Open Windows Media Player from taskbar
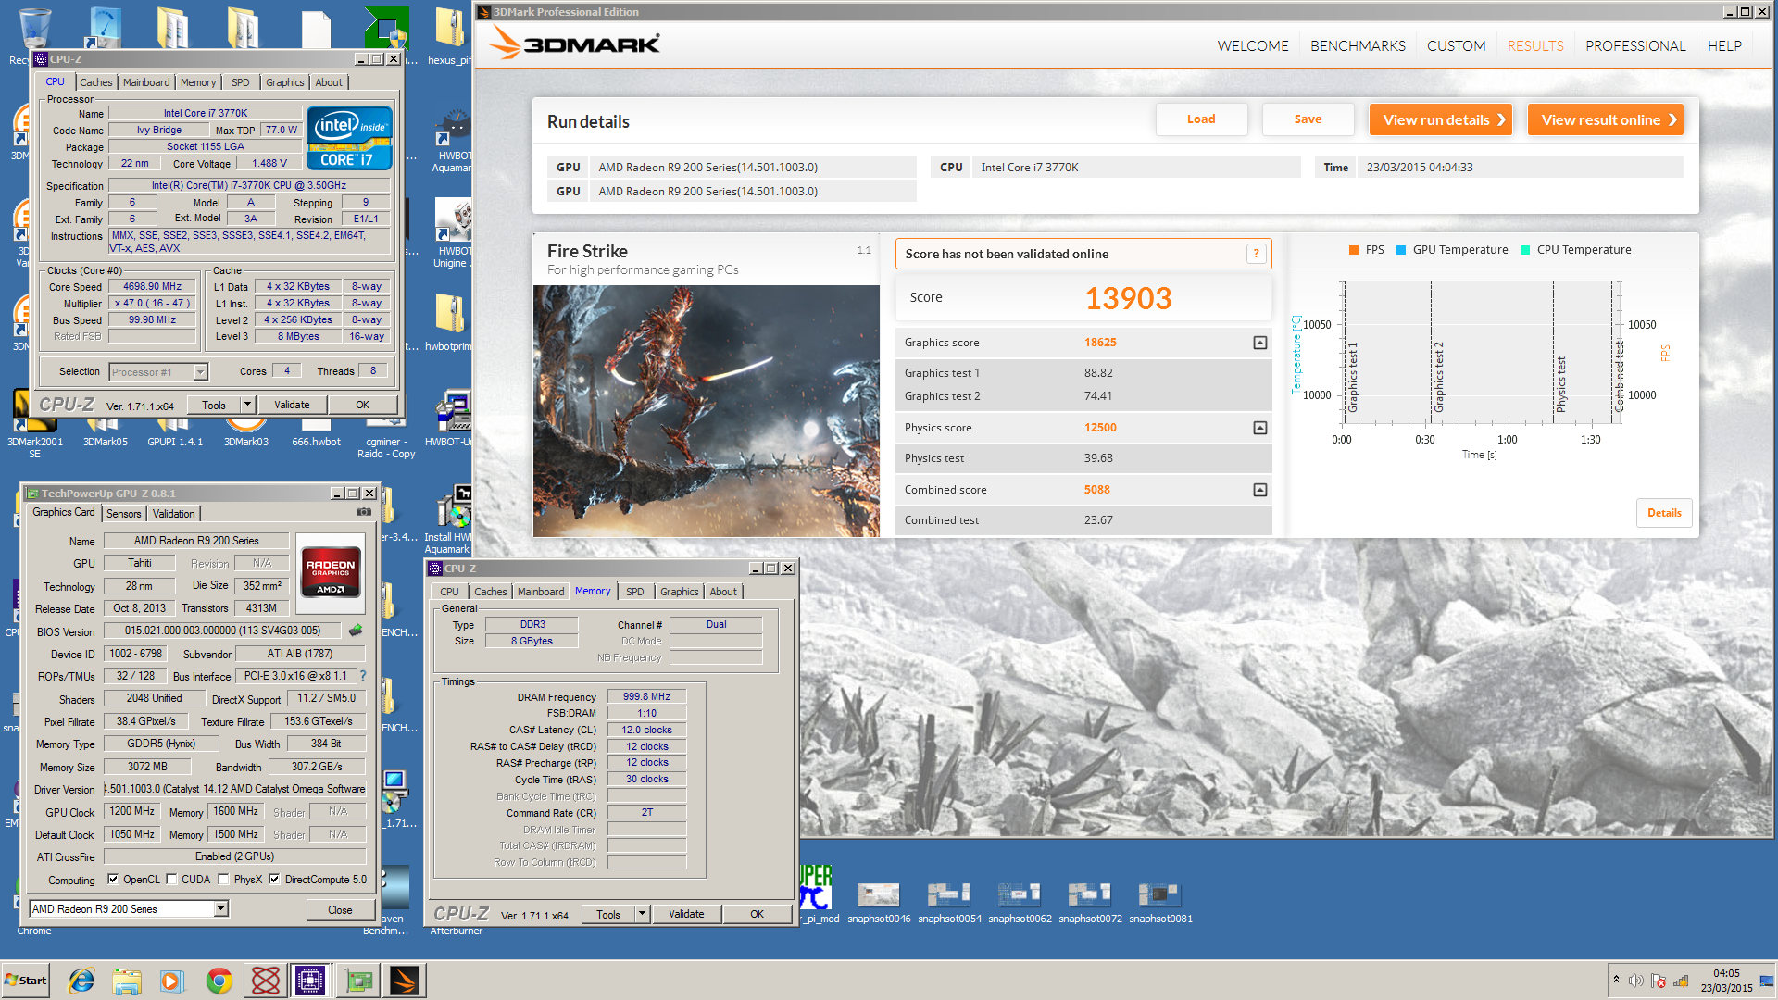The width and height of the screenshot is (1778, 1000). (x=172, y=981)
